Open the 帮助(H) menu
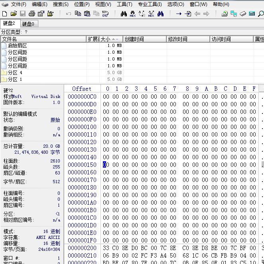The width and height of the screenshot is (264, 264). click(x=221, y=4)
